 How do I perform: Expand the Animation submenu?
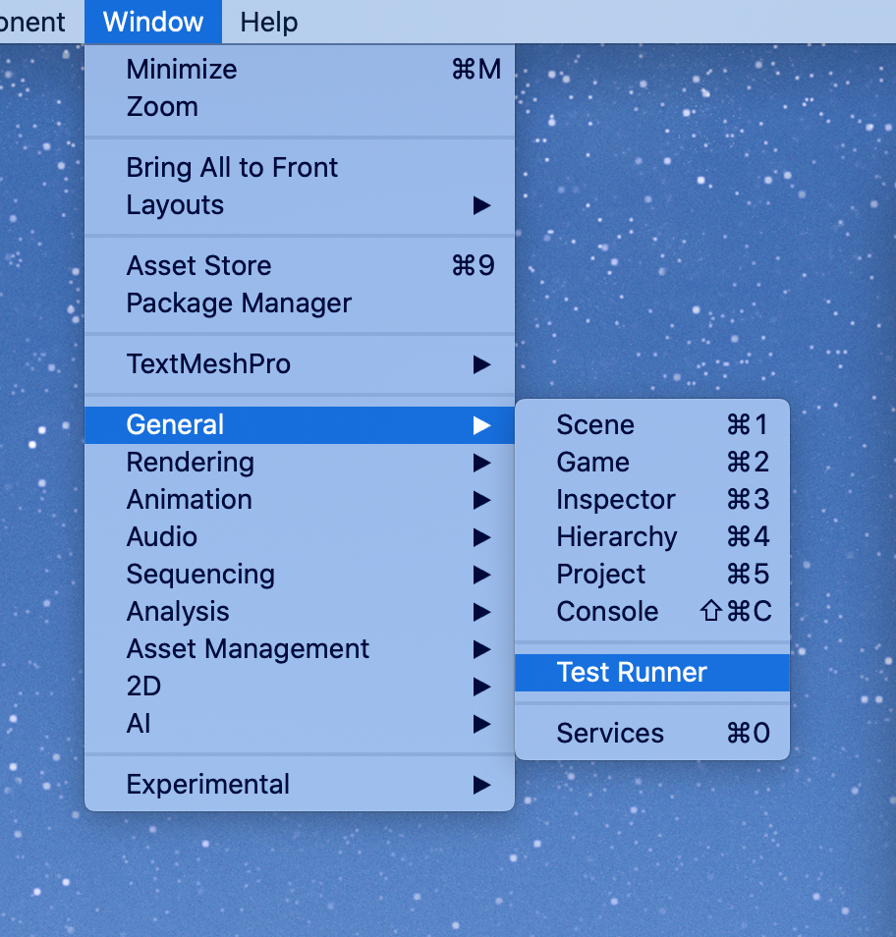(x=300, y=500)
